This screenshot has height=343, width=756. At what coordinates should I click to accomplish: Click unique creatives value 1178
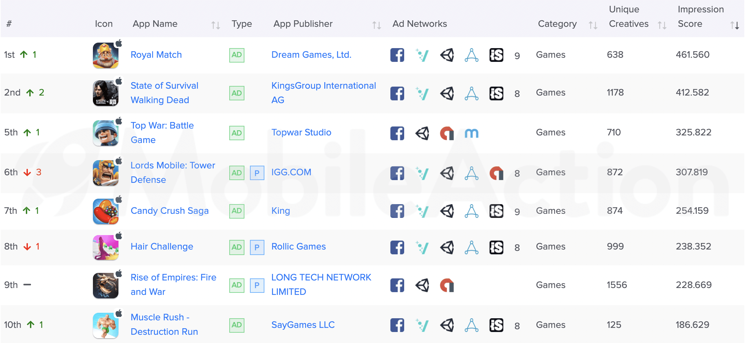click(615, 92)
